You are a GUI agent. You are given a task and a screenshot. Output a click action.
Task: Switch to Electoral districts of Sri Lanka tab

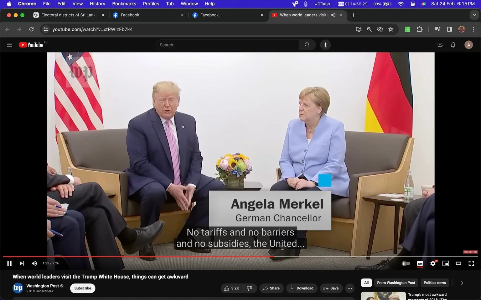69,15
